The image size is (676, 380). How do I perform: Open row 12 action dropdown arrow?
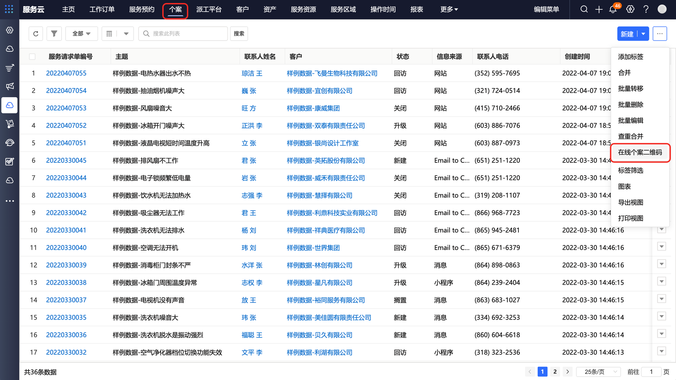pyautogui.click(x=661, y=264)
